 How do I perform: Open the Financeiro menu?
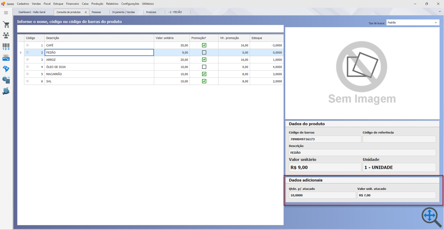pos(72,4)
